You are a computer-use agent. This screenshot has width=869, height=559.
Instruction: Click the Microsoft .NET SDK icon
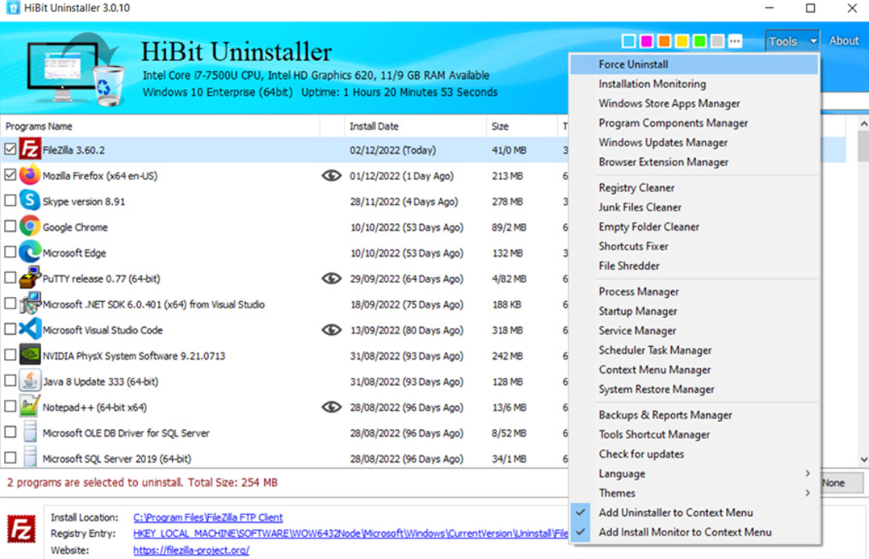pyautogui.click(x=30, y=304)
